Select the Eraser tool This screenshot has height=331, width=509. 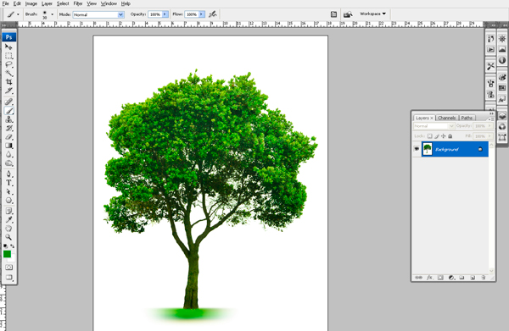point(8,137)
